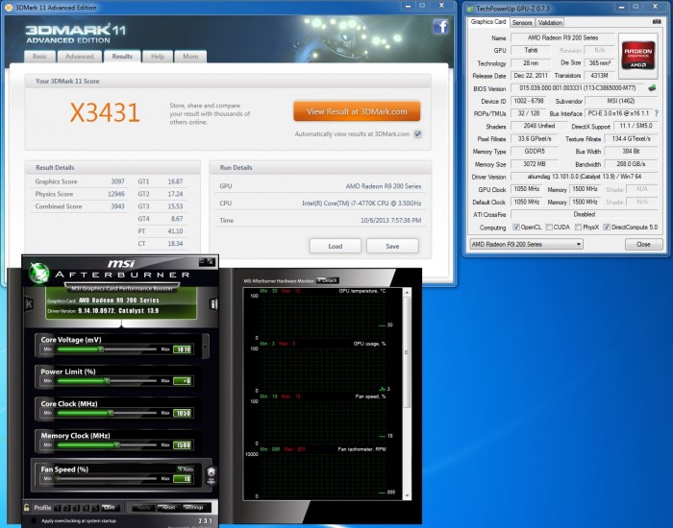Click the GPU-Z screenshot camera icon
Viewport: 673px width, 528px height.
point(656,22)
